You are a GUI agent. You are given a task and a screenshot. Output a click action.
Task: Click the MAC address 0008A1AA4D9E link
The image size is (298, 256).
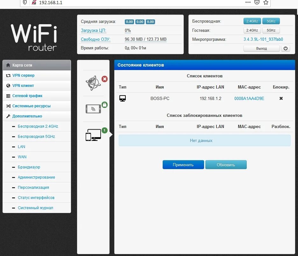click(249, 98)
